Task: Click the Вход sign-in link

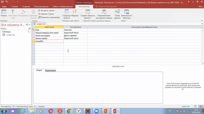Action: point(200,6)
